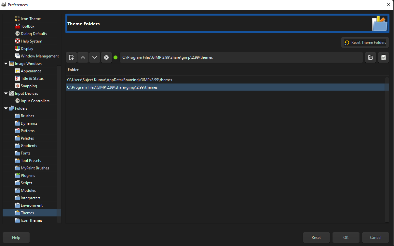This screenshot has width=394, height=246.
Task: Click the Dynamics folder icon
Action: [x=18, y=123]
